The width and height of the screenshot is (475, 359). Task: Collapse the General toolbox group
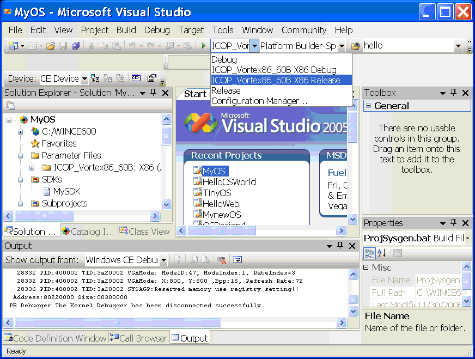click(x=368, y=106)
